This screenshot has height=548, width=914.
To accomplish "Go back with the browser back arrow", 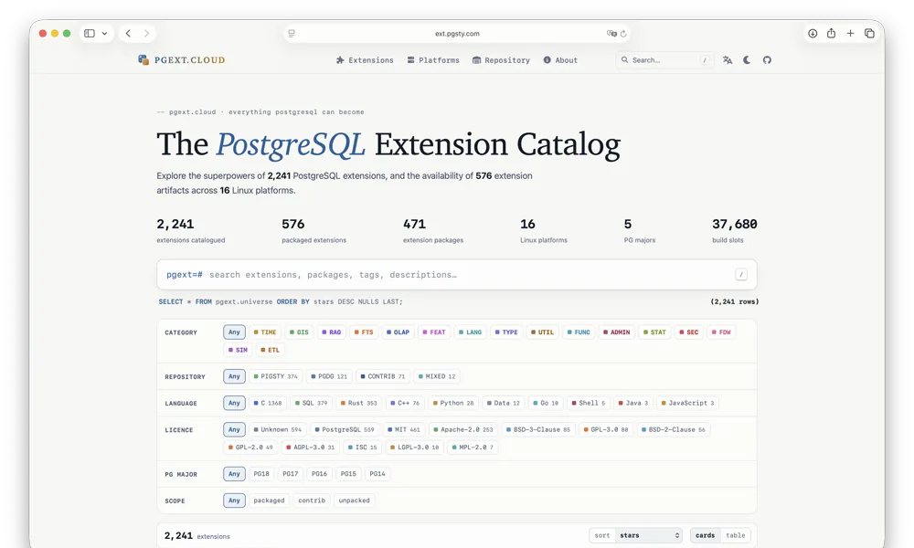I will (x=128, y=33).
